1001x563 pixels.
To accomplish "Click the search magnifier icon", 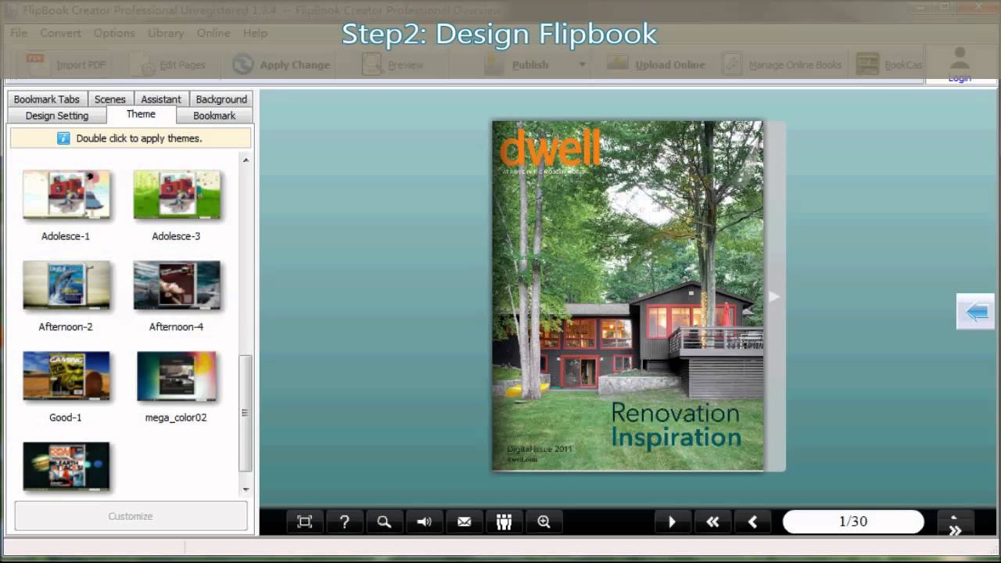I will coord(384,522).
